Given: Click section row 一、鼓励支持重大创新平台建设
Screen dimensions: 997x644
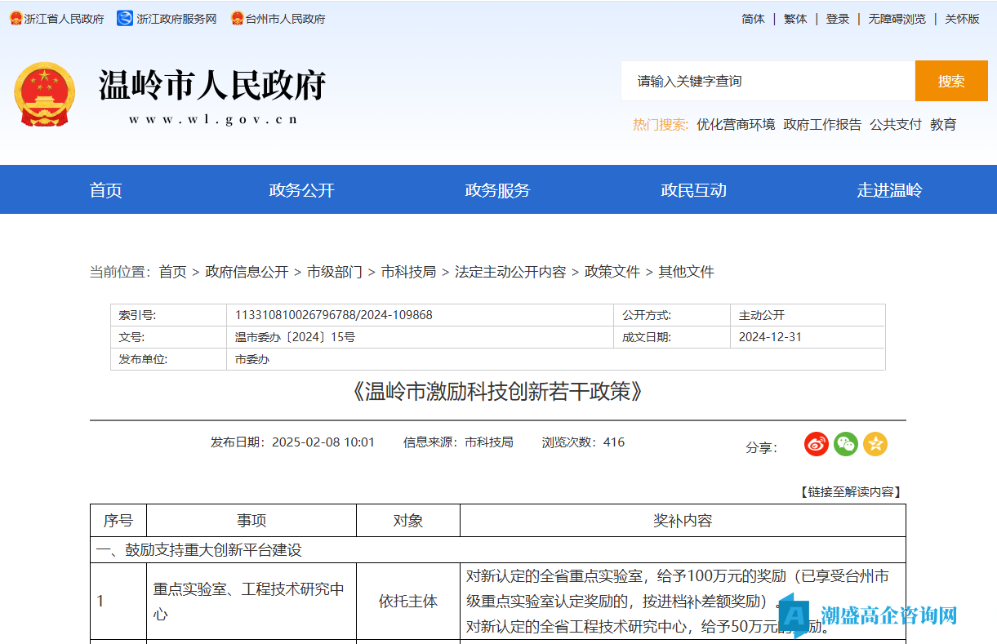Looking at the screenshot, I should click(x=498, y=550).
